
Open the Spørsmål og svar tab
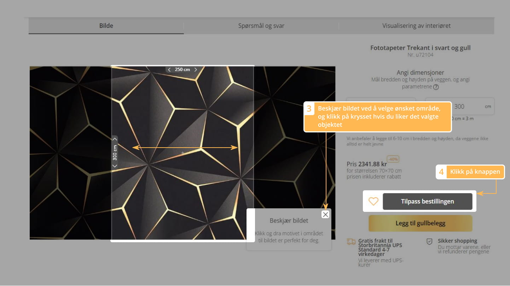click(x=261, y=26)
